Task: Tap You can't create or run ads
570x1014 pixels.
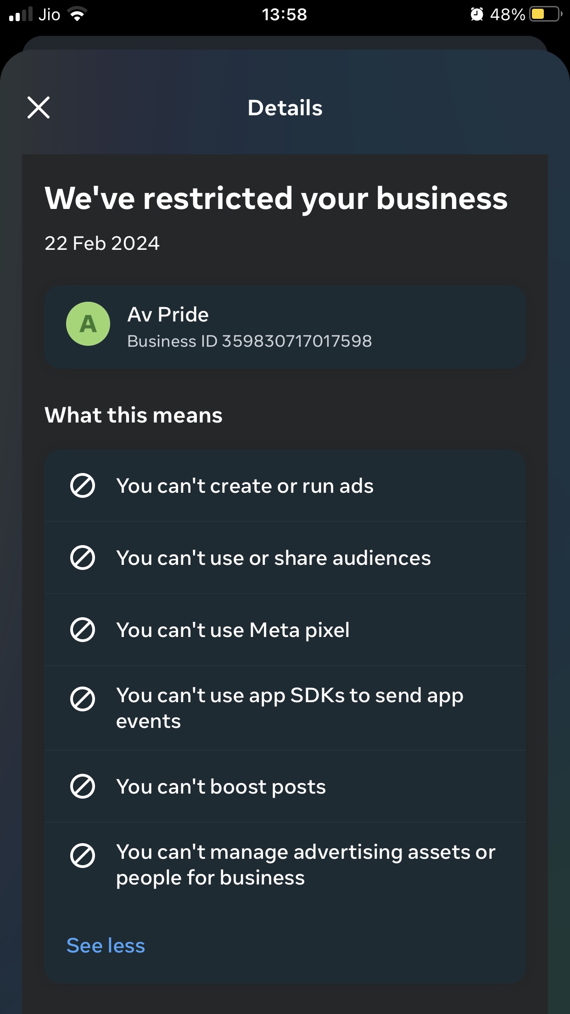Action: 285,485
